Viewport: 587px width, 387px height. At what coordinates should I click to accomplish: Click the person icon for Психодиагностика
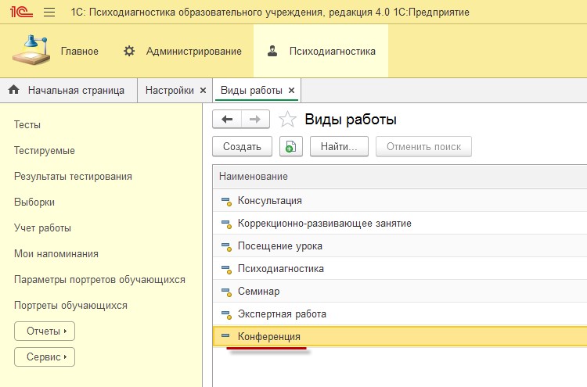[272, 51]
